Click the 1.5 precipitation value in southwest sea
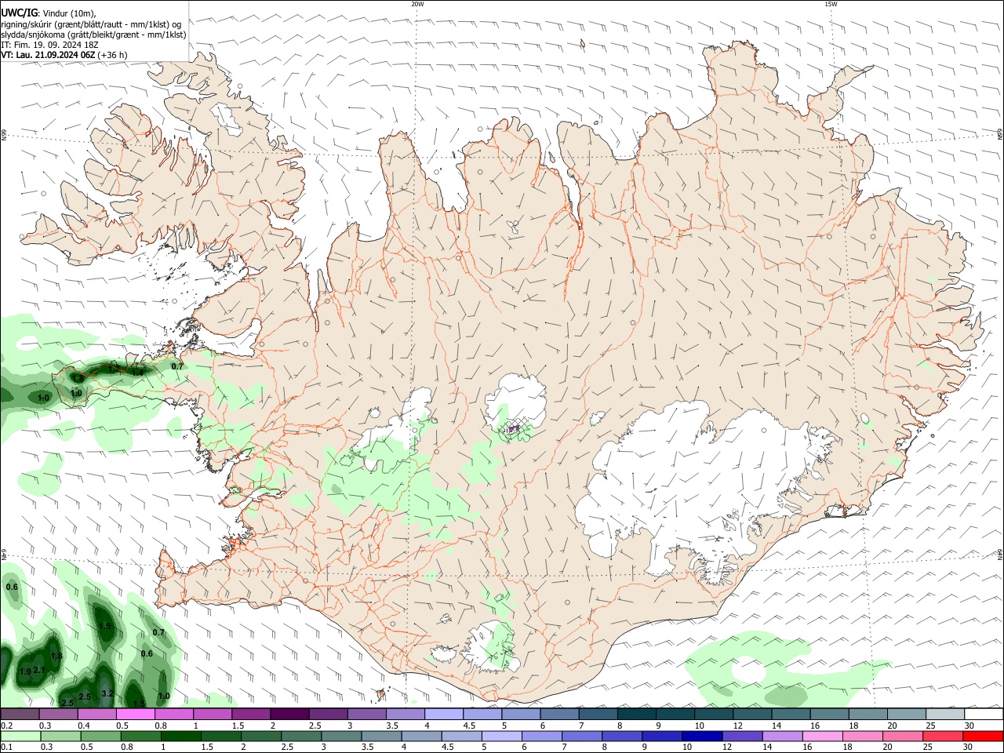The height and width of the screenshot is (753, 1004). click(x=104, y=626)
